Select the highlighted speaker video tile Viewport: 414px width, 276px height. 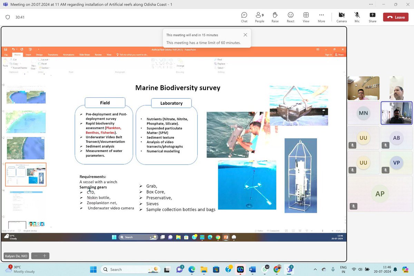pyautogui.click(x=396, y=113)
